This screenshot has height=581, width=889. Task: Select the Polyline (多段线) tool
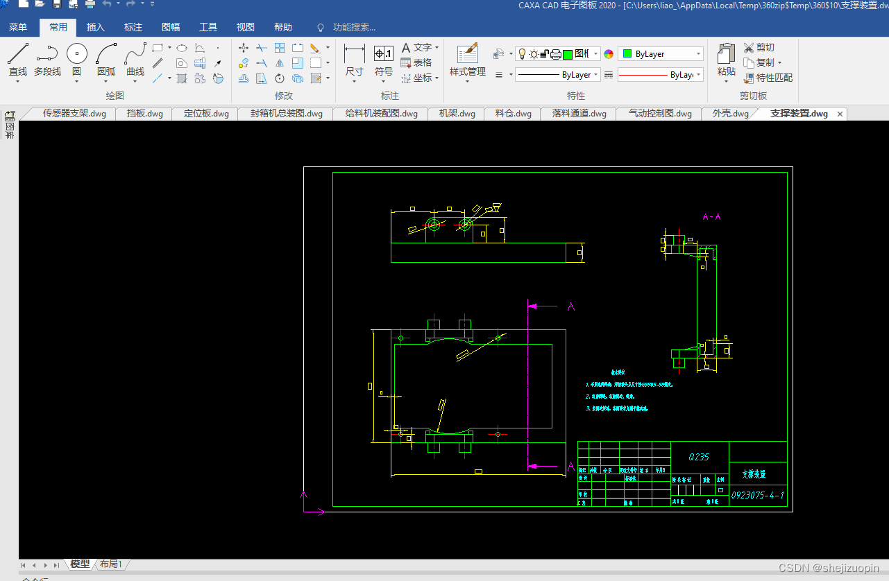(x=47, y=60)
